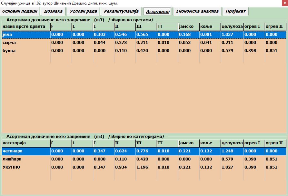Click the јела class II value 0.546
The height and width of the screenshot is (196, 288).
pyautogui.click(x=121, y=35)
